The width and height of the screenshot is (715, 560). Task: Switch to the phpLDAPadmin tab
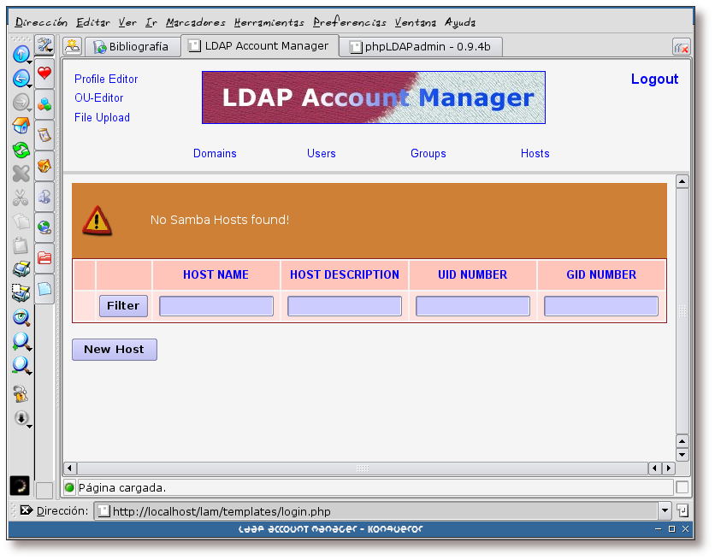click(421, 47)
